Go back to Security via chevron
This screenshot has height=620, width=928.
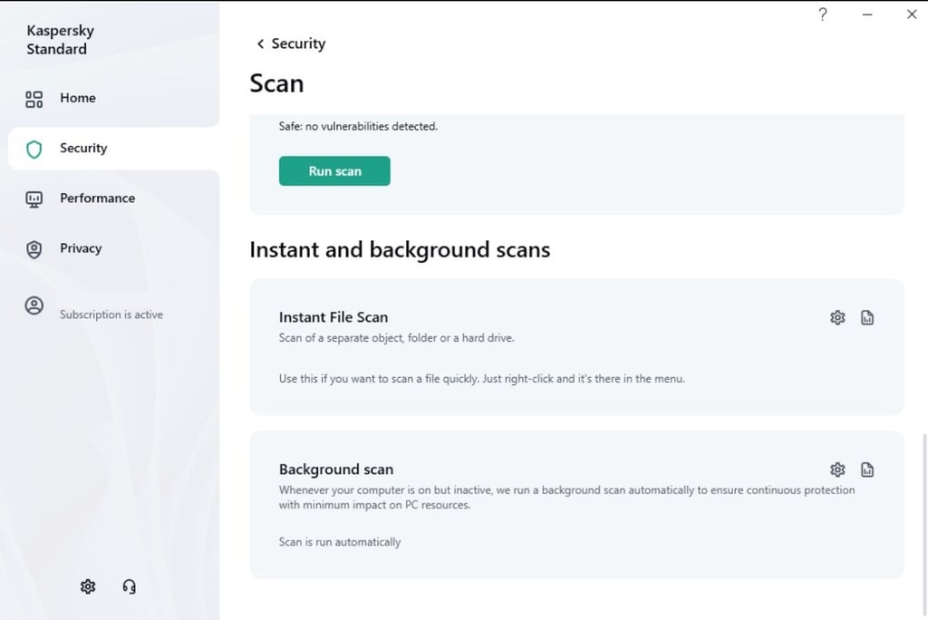[x=260, y=44]
